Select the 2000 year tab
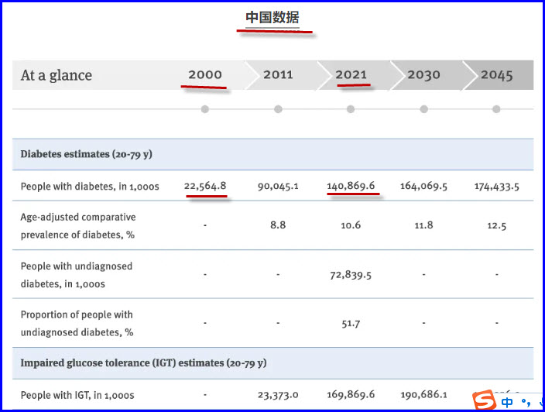 [x=204, y=75]
